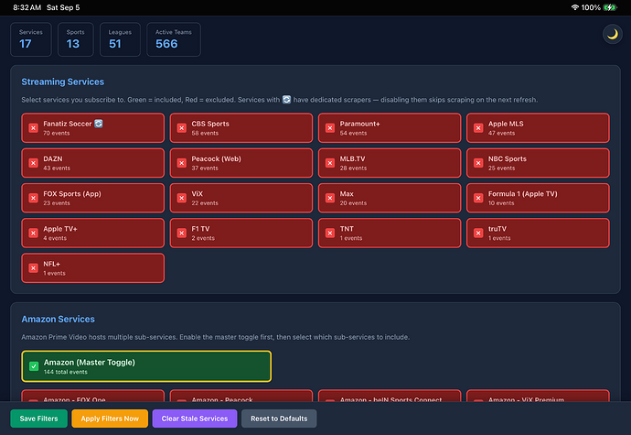Open the Sports 13 stat card
Screen dimensions: 631x435
[76, 39]
